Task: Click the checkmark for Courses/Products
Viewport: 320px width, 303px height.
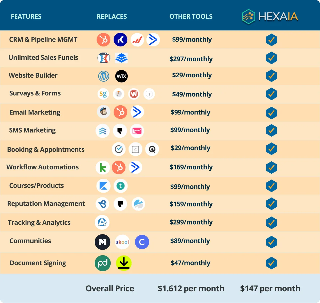Action: [x=271, y=186]
